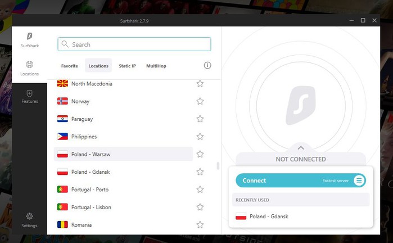Select Philippines from the list
The image size is (393, 243).
click(123, 137)
